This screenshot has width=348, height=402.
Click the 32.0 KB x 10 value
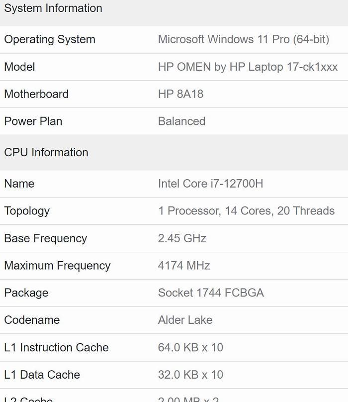pos(190,375)
